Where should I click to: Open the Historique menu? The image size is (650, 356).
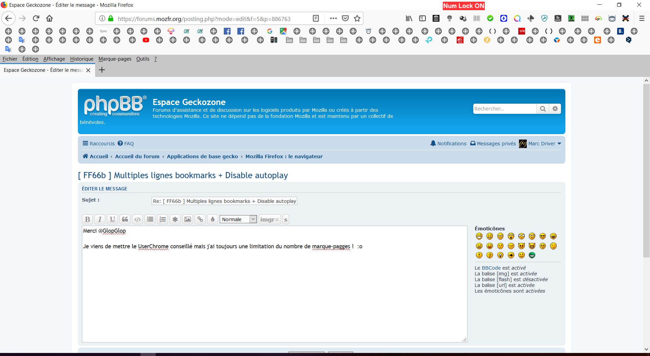click(x=82, y=59)
